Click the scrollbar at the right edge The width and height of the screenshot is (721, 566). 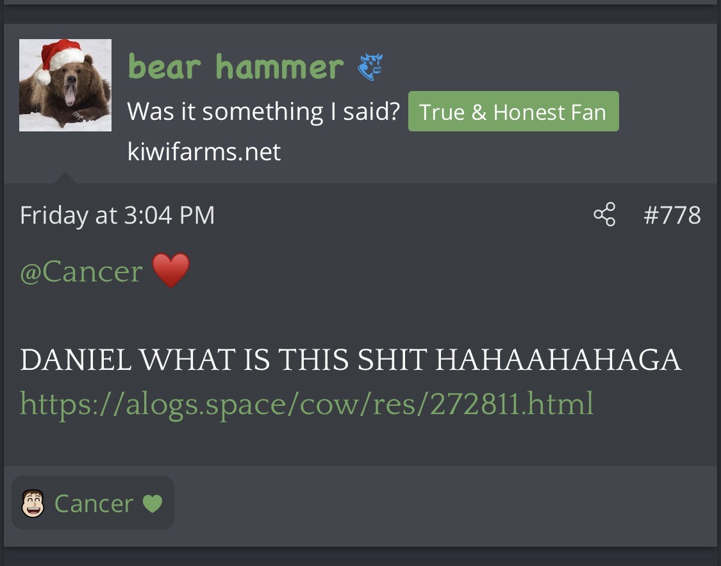click(x=719, y=282)
